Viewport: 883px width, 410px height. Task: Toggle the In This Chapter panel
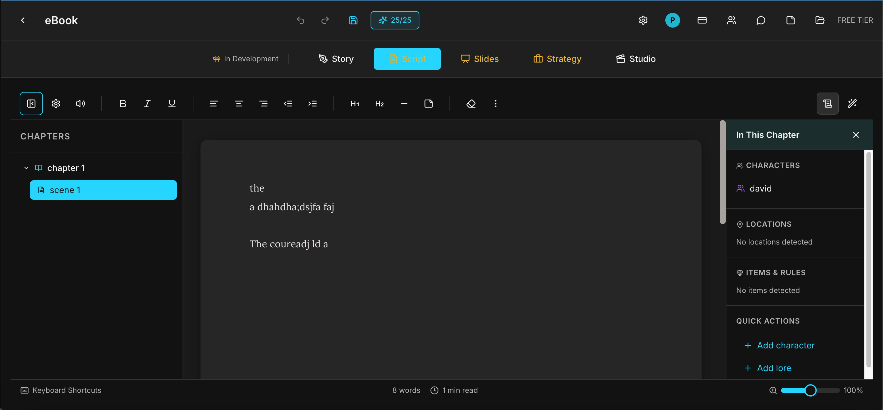click(827, 103)
